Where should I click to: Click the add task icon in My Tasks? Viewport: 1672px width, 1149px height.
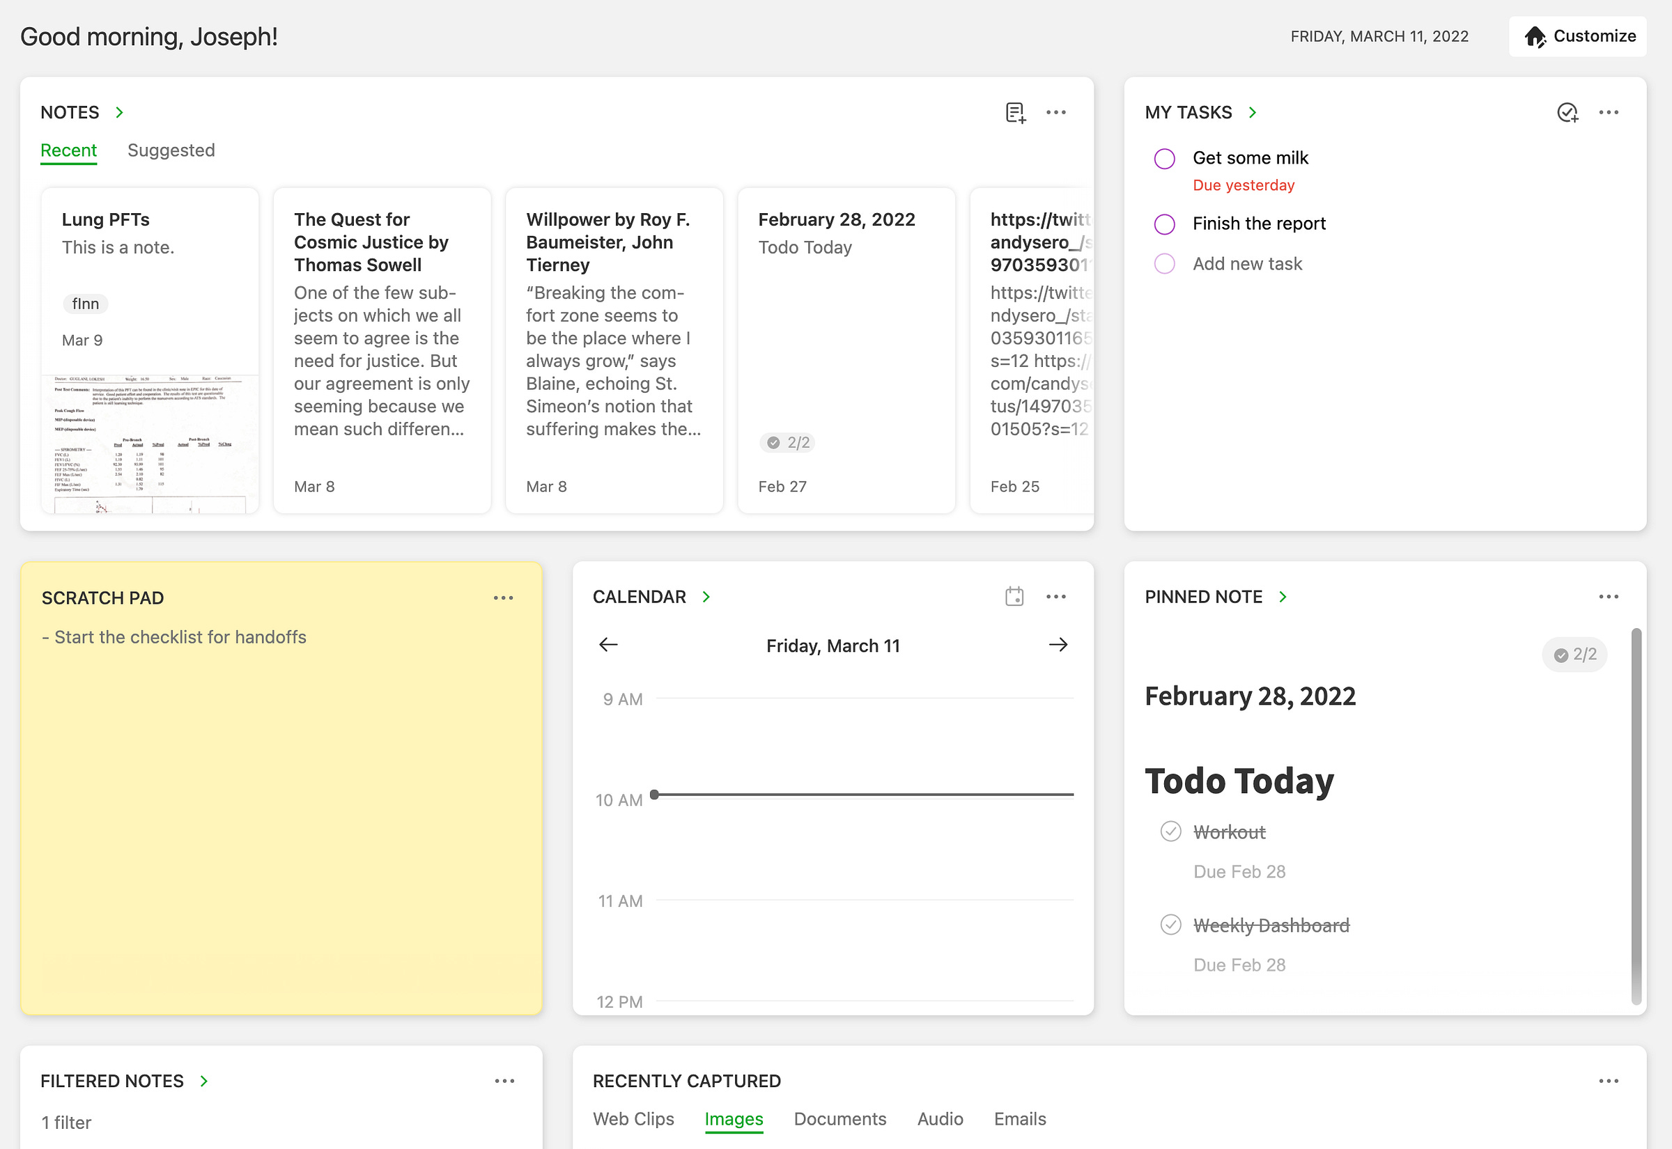[x=1567, y=112]
